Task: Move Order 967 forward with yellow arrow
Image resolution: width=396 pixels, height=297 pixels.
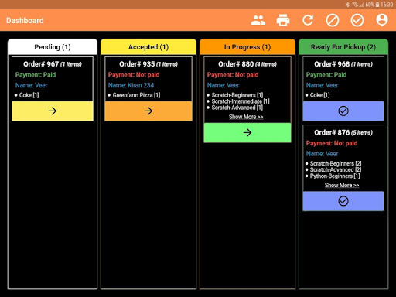Action: tap(53, 111)
